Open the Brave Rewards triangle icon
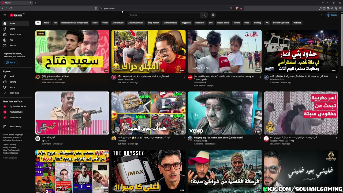The width and height of the screenshot is (343, 193). click(241, 8)
